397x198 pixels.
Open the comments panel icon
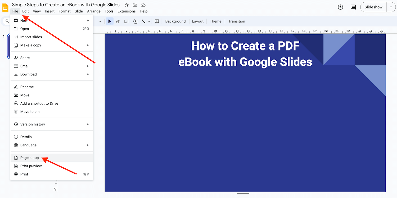[353, 7]
